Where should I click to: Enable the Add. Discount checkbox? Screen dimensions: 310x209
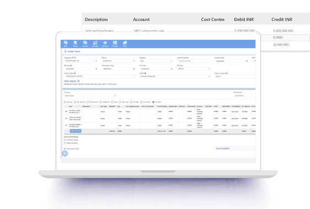point(75,102)
